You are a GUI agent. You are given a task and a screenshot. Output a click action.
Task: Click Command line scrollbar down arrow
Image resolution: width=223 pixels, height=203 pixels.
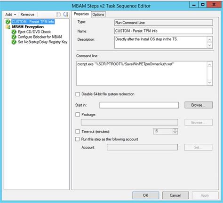(x=210, y=83)
